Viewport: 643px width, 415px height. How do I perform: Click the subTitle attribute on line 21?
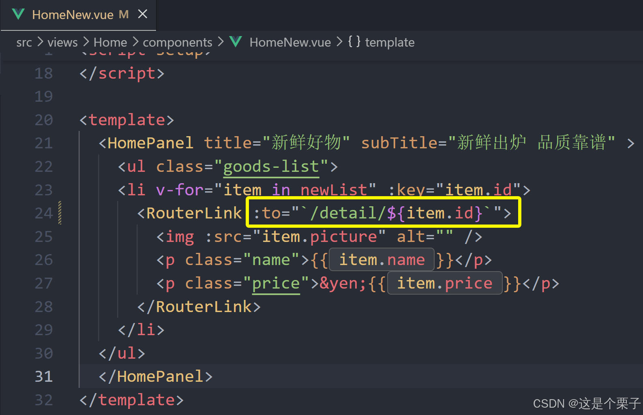click(399, 143)
